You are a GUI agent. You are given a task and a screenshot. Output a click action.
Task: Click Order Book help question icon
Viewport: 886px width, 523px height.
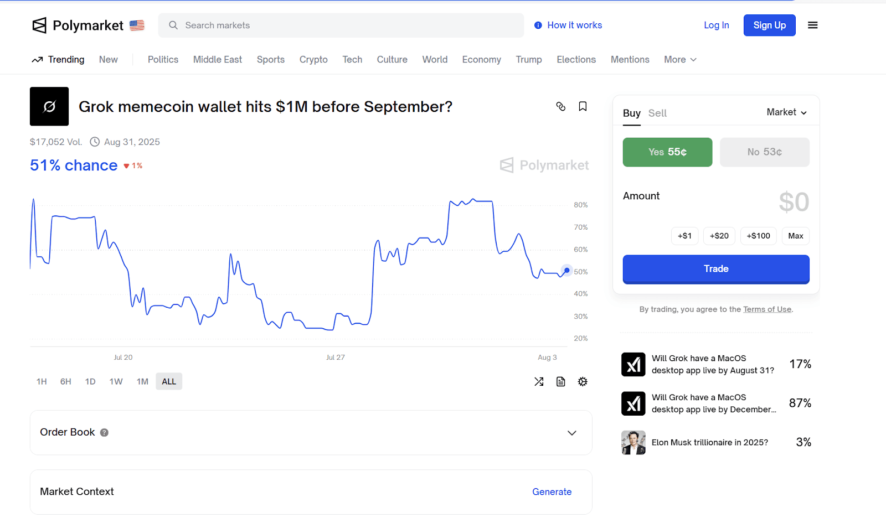pos(104,432)
